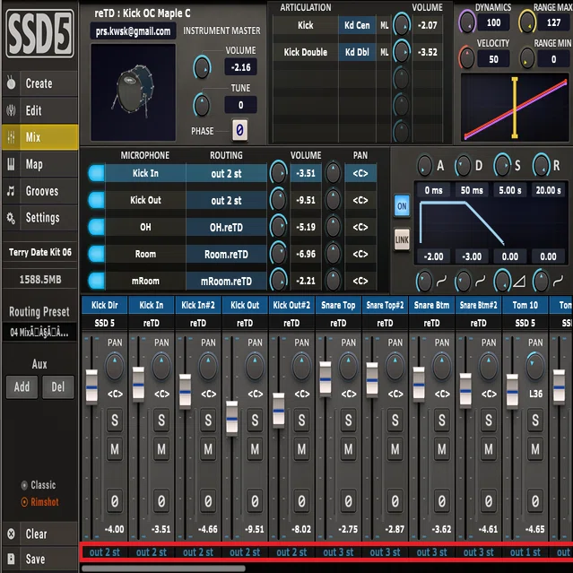Click the Range Max knob
Screen dimensions: 573x573
[x=527, y=22]
